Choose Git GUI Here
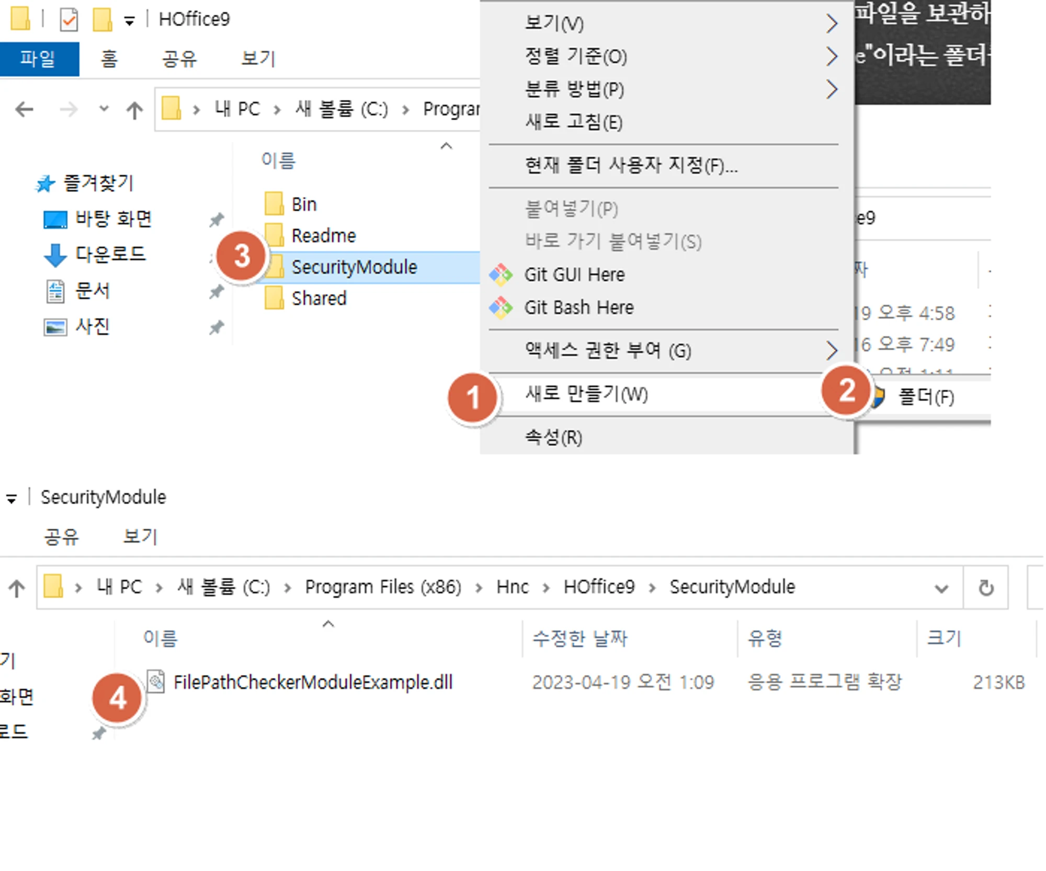Screen dimensions: 1046x871 pos(667,274)
